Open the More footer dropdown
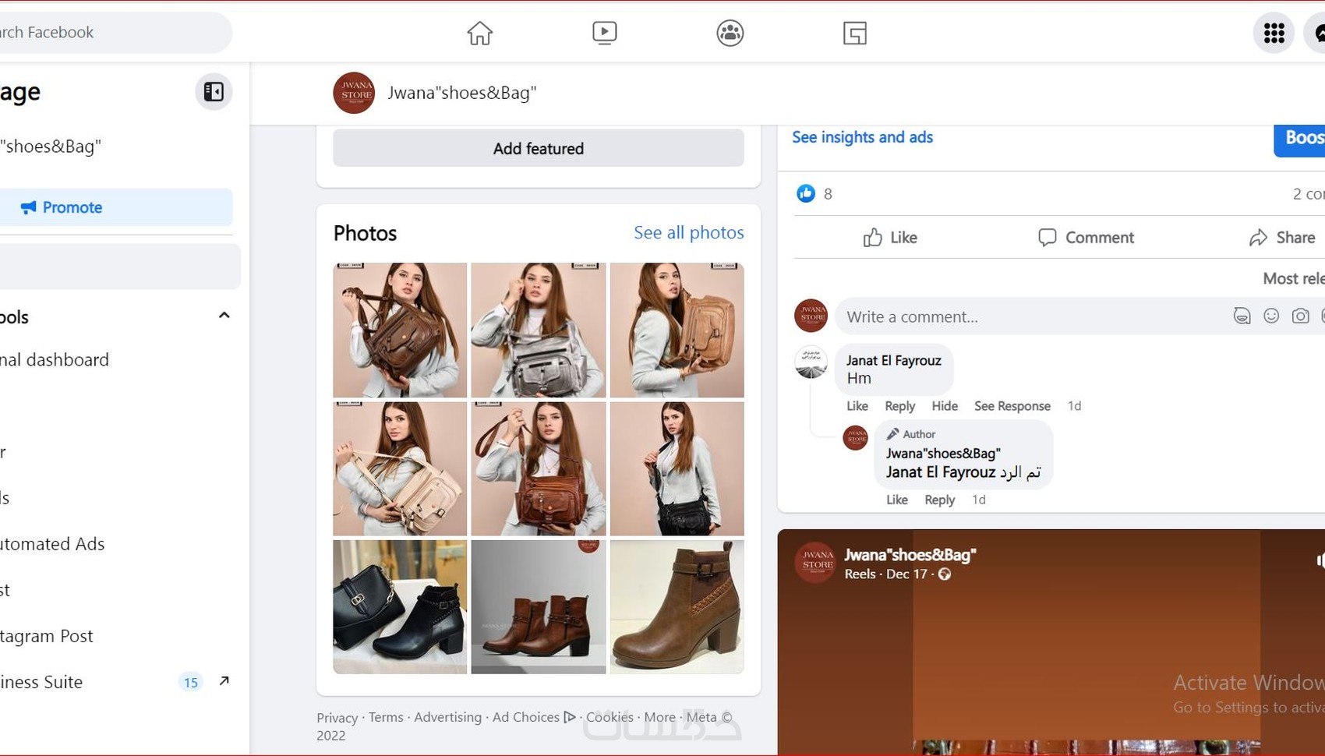This screenshot has height=756, width=1325. 659,717
